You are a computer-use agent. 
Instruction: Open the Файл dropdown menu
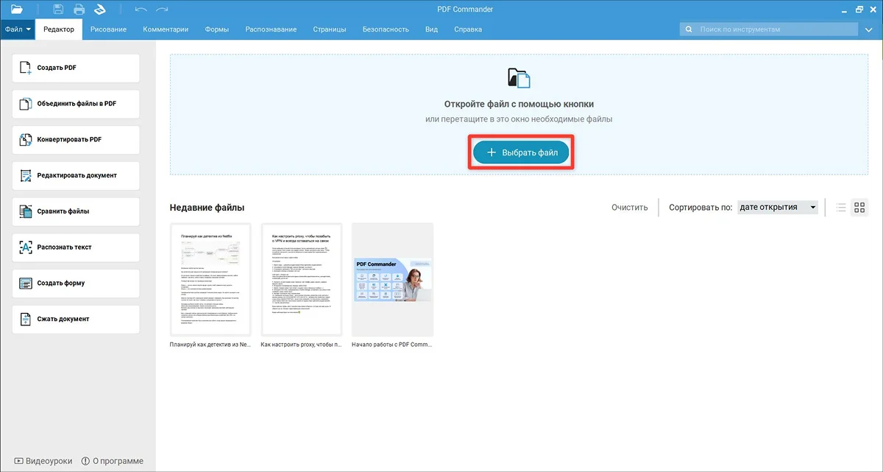[18, 29]
